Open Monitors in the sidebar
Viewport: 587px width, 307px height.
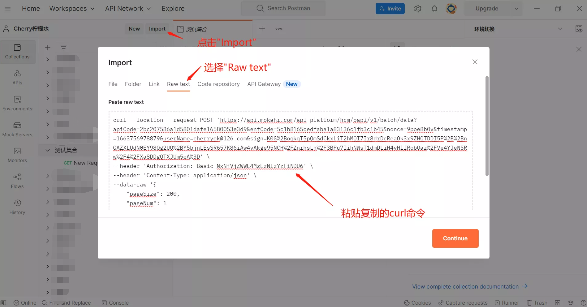click(x=17, y=155)
